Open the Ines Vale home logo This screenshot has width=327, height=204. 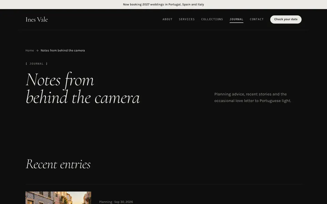coord(36,19)
